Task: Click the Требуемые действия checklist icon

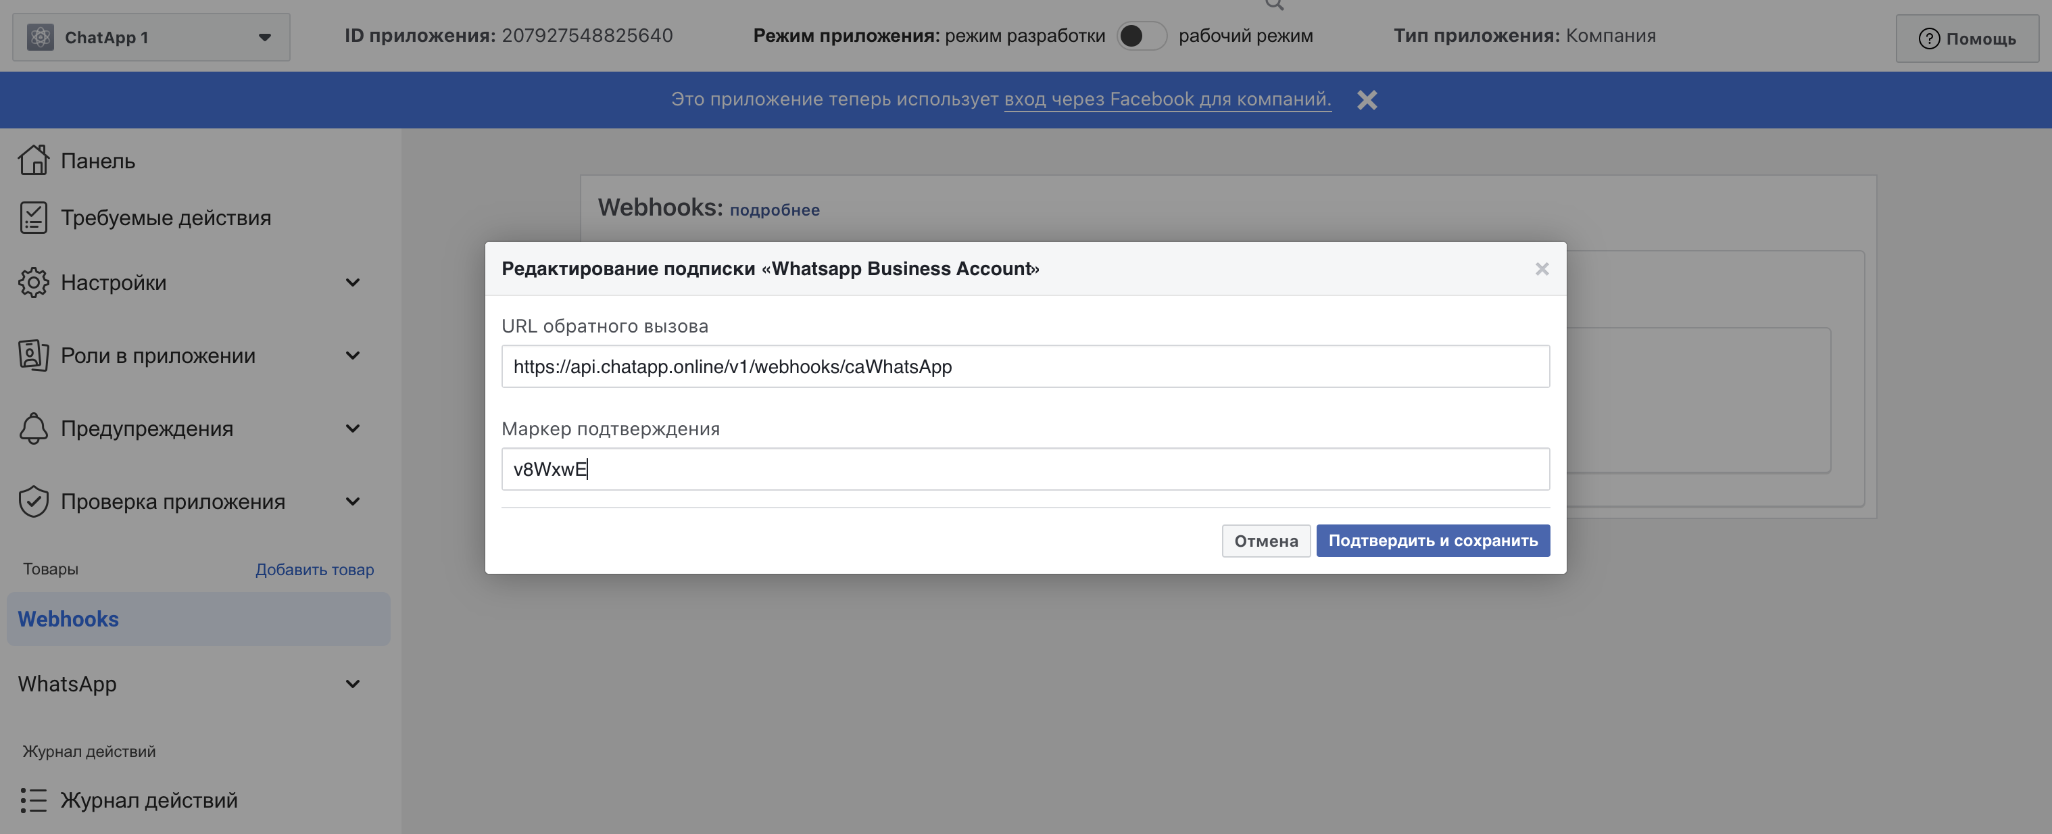Action: pyautogui.click(x=34, y=218)
